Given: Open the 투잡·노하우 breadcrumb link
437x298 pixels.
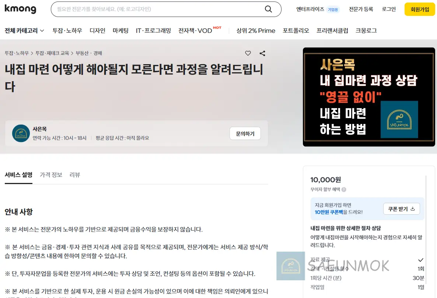Looking at the screenshot, I should (x=16, y=53).
